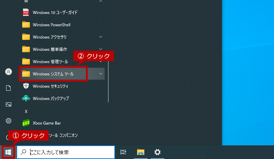The height and width of the screenshot is (159, 274).
Task: Open Task View on the taskbar
Action: tap(123, 152)
